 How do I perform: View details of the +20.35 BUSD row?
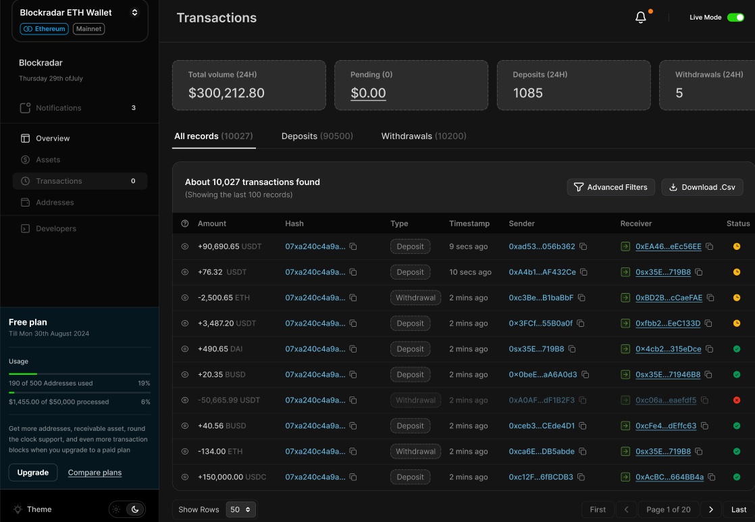185,375
